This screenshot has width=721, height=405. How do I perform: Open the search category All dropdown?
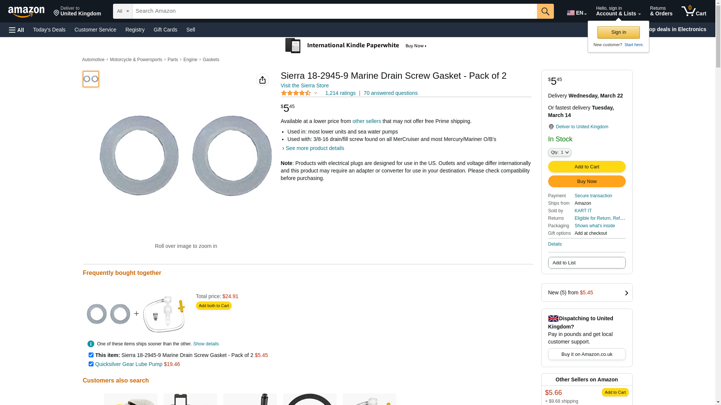(x=123, y=11)
